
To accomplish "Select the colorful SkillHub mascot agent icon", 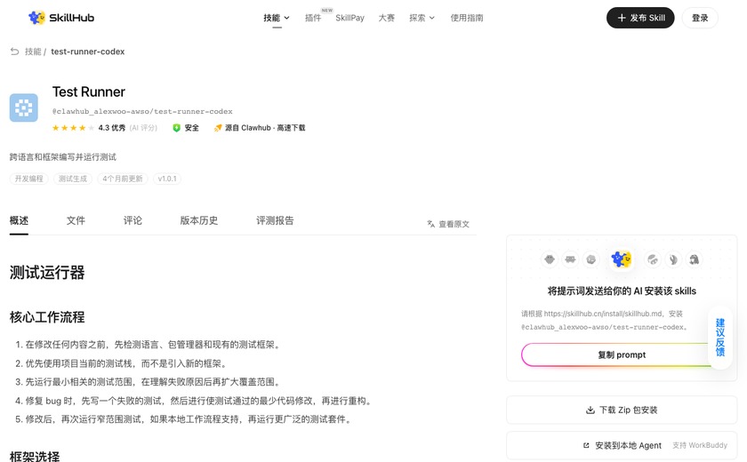I will pos(622,259).
